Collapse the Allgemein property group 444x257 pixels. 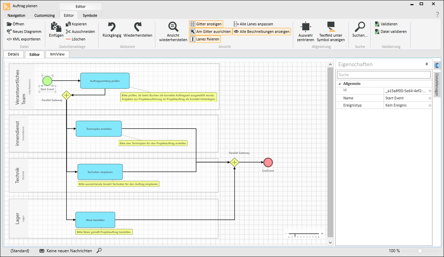(x=340, y=84)
